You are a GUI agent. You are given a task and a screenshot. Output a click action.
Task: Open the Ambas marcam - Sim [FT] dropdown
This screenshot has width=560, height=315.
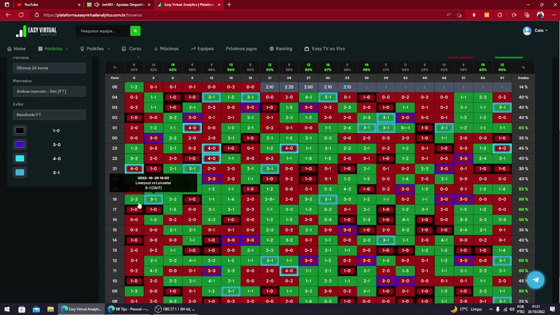click(49, 91)
